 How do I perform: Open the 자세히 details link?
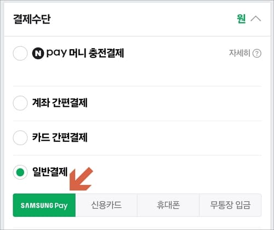click(239, 53)
